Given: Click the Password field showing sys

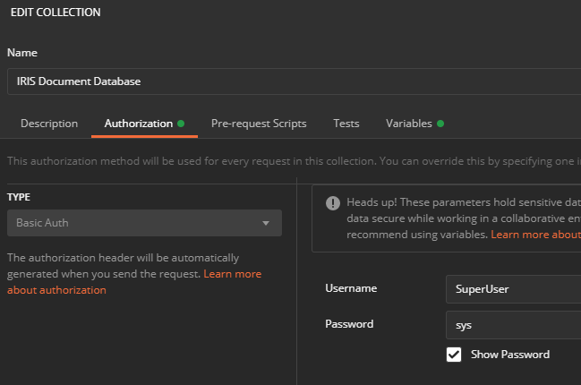Looking at the screenshot, I should (512, 324).
